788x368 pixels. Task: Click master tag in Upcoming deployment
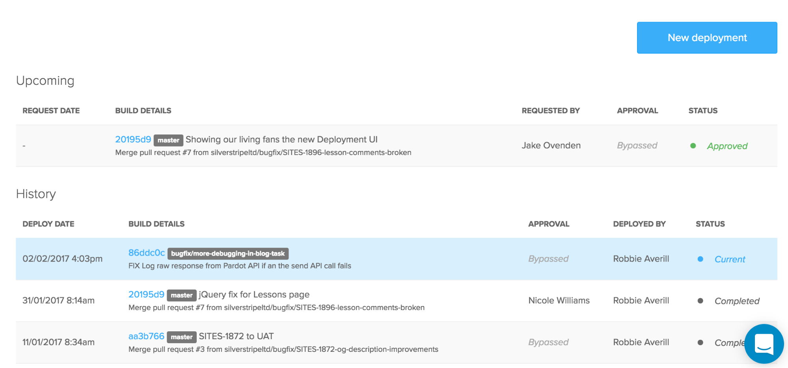tap(168, 140)
